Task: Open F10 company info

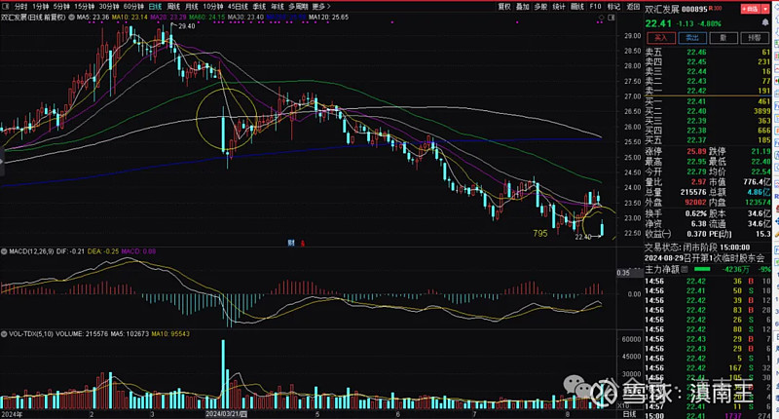Action: (x=595, y=7)
